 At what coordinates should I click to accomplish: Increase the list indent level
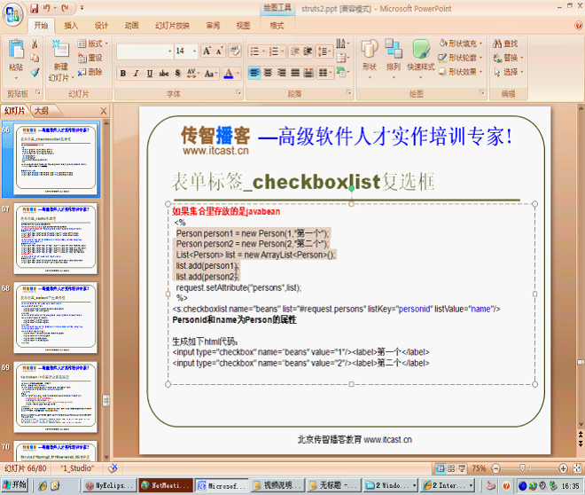coord(308,51)
